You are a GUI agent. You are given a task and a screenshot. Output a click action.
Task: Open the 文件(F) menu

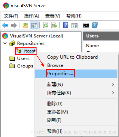[x=11, y=16]
